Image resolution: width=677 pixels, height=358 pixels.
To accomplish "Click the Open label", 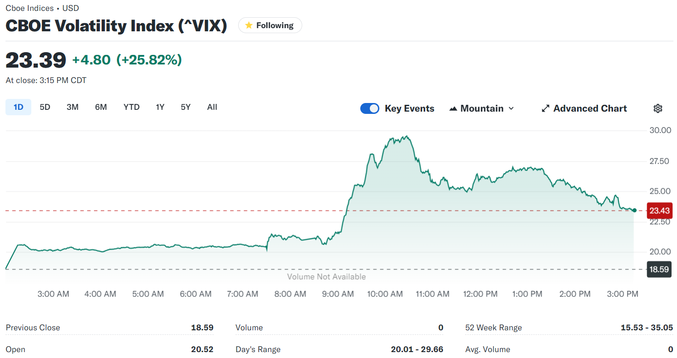I will click(15, 349).
